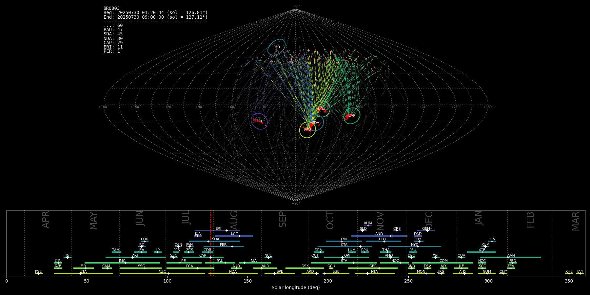This screenshot has height=295, width=590.
Task: Click the ETA shower bar in timeline
Action: 84,273
